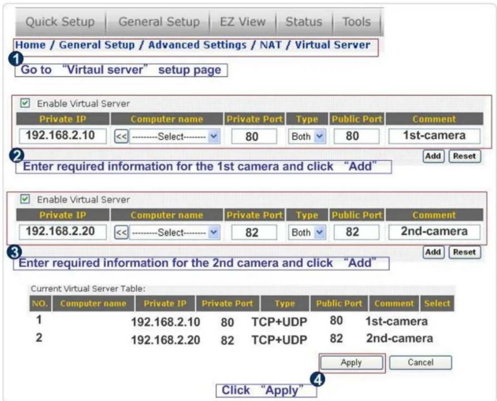Open the Tools tab
The height and width of the screenshot is (401, 497).
(x=357, y=22)
